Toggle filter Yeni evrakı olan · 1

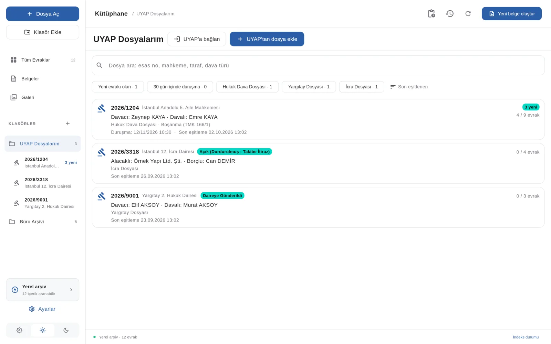click(118, 87)
